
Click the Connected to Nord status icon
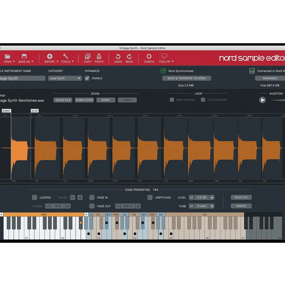(x=252, y=71)
